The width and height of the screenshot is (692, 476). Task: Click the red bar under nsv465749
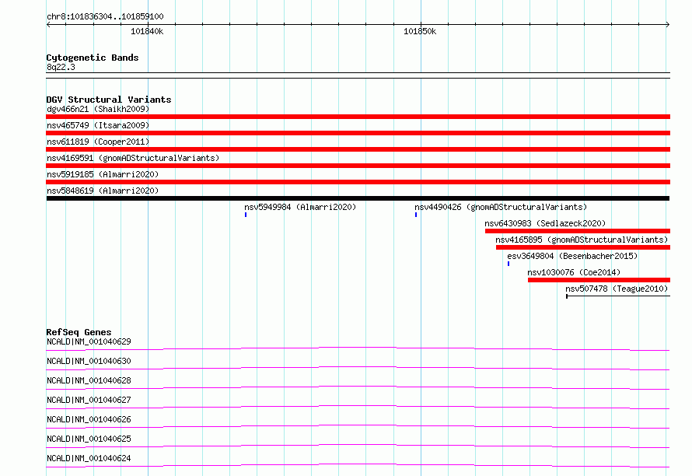(x=358, y=133)
